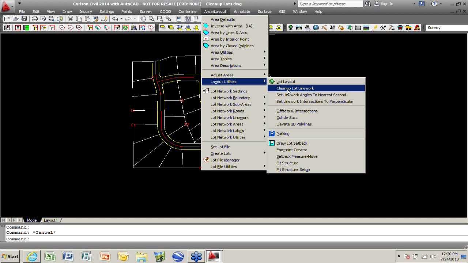Switch to the Layout1 tab

click(51, 220)
